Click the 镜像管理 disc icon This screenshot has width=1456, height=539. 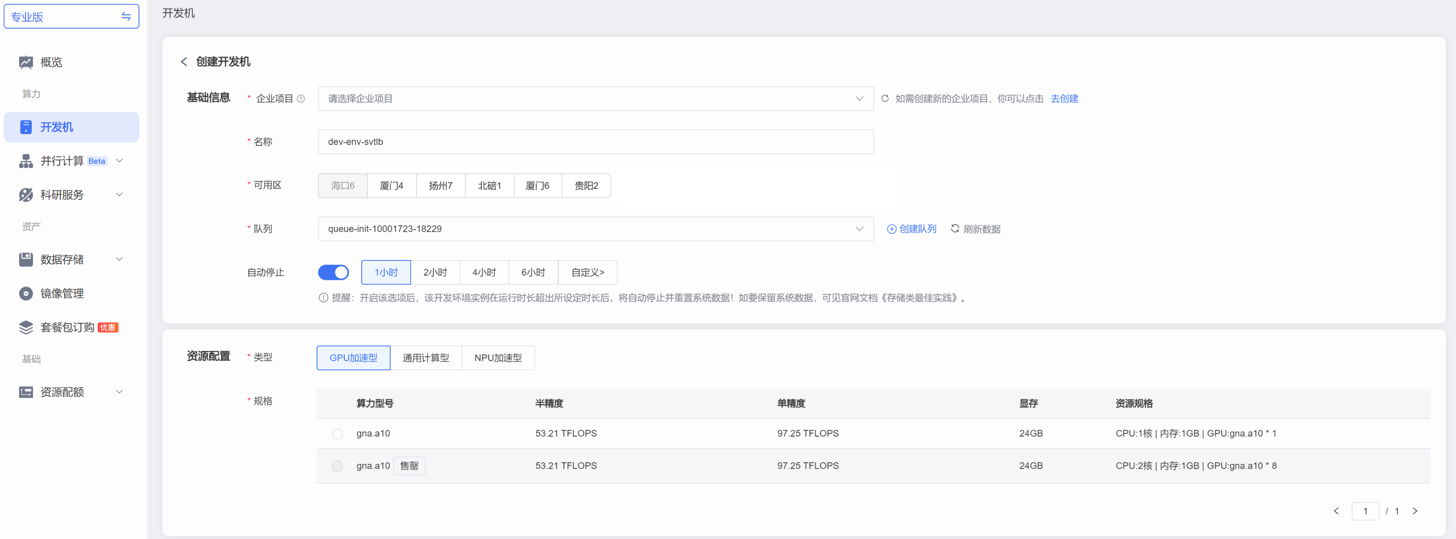(x=26, y=293)
